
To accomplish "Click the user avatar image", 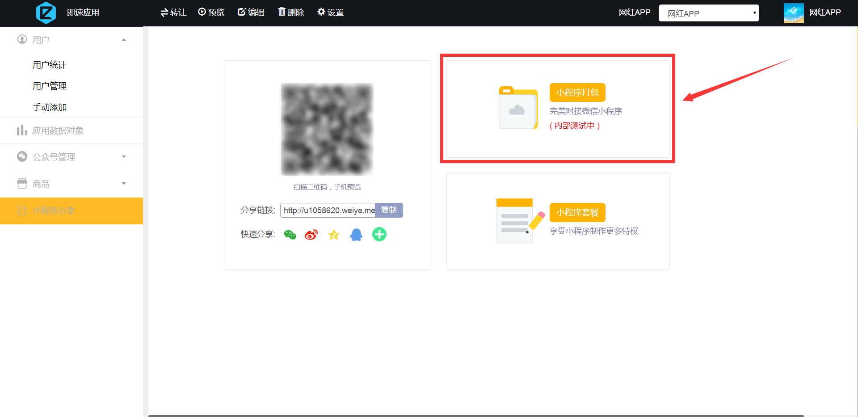I will coord(794,13).
